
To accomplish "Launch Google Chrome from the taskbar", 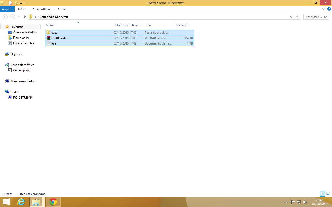I will point(53,202).
